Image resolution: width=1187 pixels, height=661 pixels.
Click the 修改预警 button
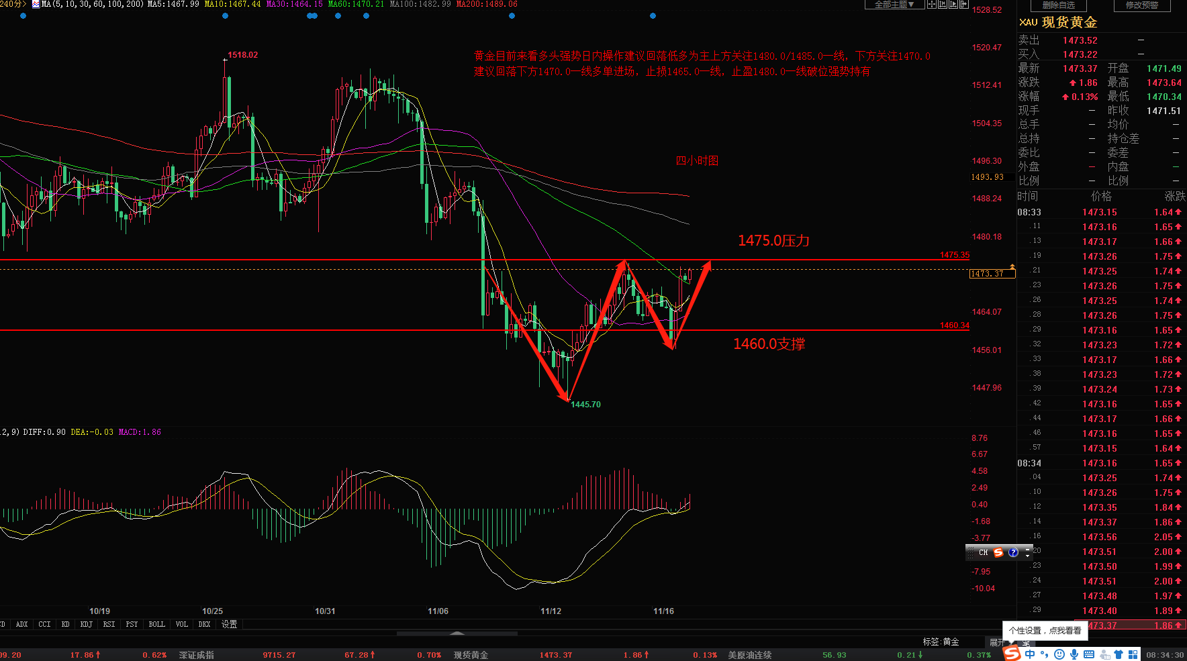(x=1142, y=5)
